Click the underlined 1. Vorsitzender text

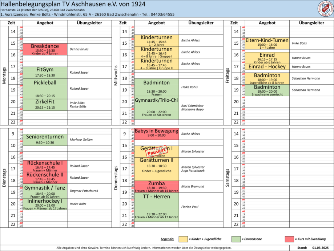point(14,15)
